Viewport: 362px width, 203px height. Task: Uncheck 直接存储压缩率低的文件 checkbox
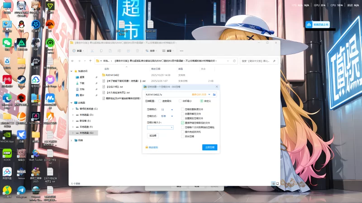coord(183,122)
